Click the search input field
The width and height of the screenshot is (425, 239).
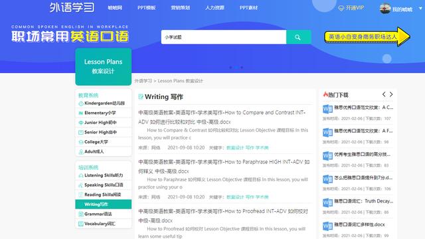point(224,37)
